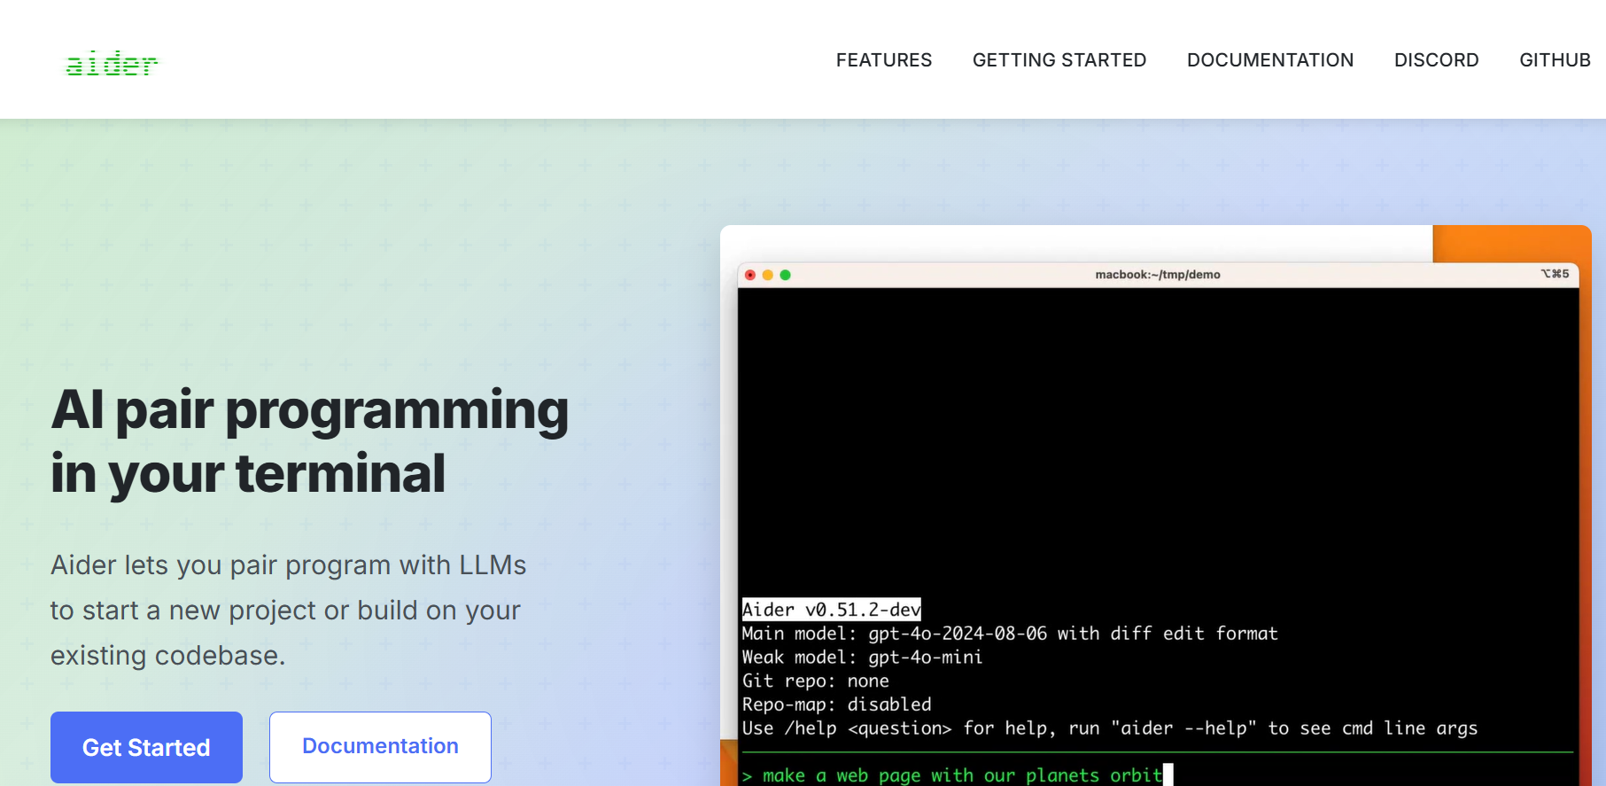Click the "macbook:~/tmp/demo" title text

click(x=1158, y=275)
